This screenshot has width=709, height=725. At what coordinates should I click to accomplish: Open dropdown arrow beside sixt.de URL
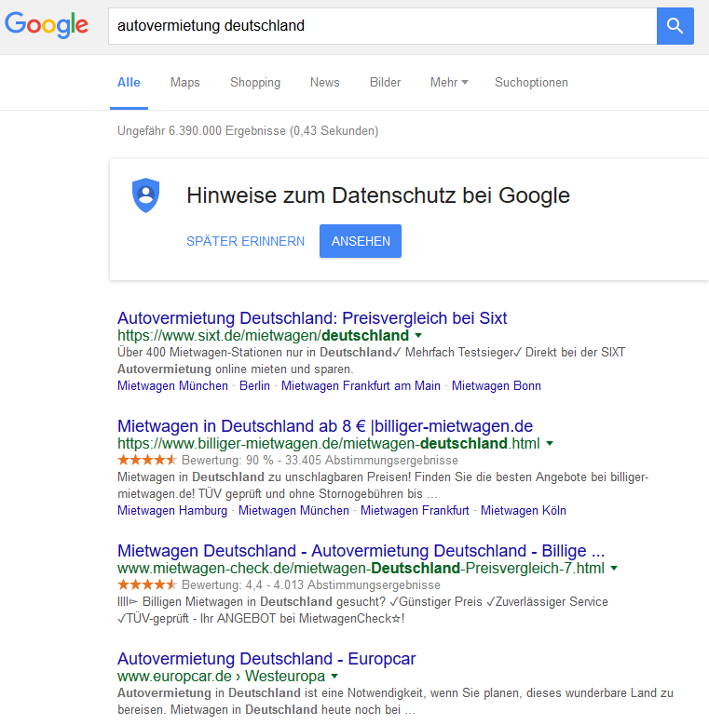click(418, 335)
